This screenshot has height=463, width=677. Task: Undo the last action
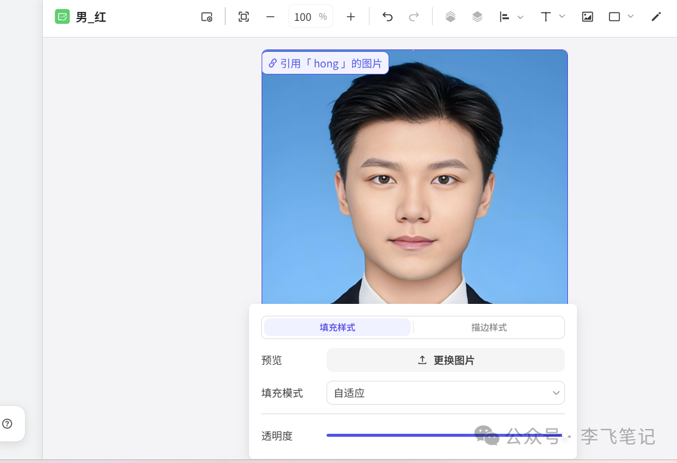(387, 17)
